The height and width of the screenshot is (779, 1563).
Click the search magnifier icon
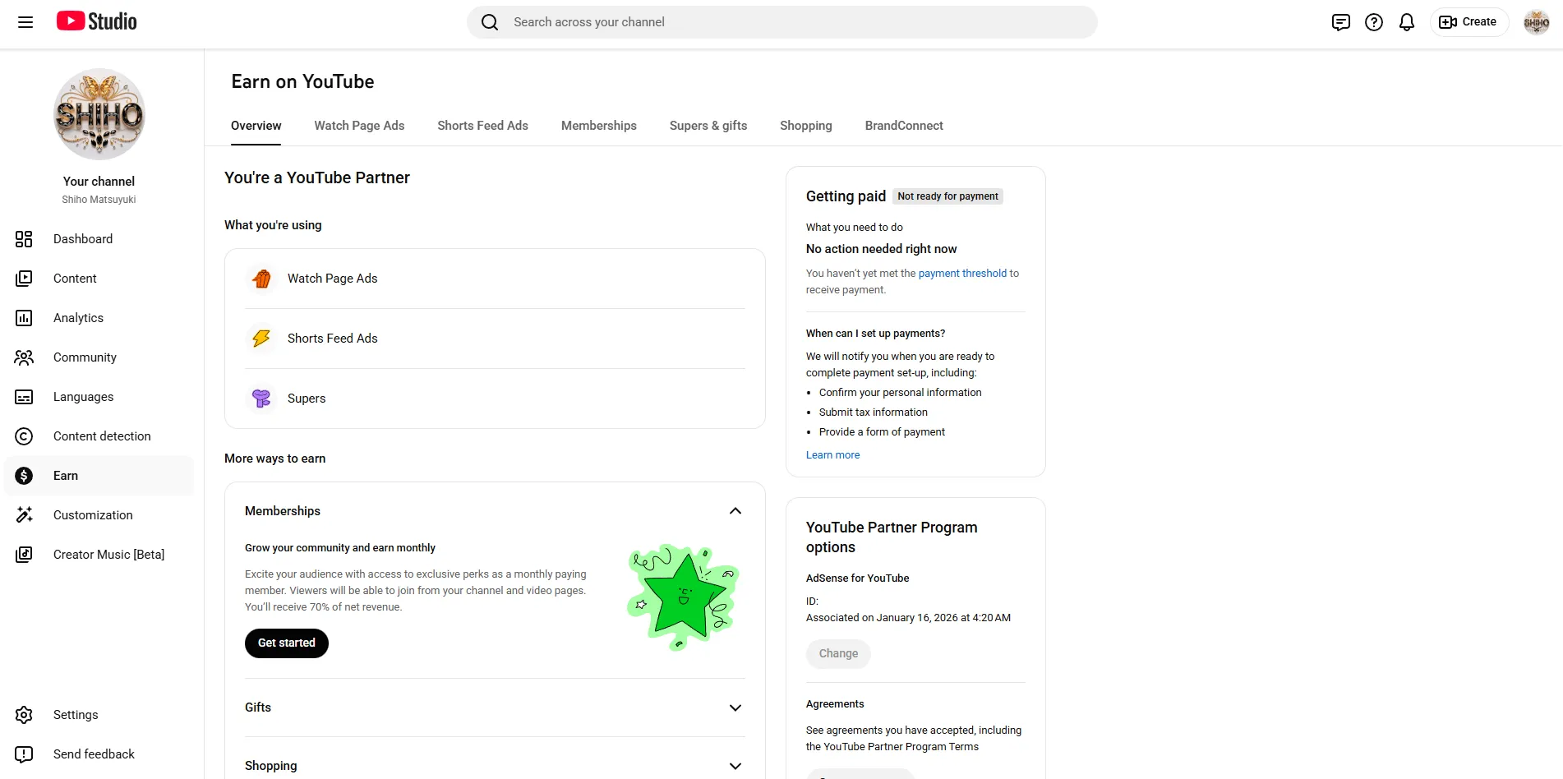tap(490, 22)
